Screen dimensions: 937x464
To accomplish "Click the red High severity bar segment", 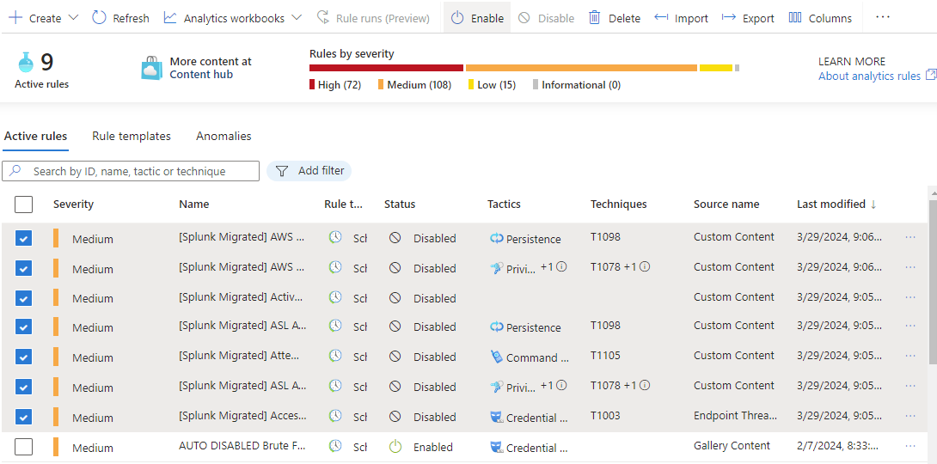I will (x=386, y=68).
